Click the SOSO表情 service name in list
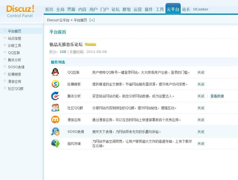 [76, 132]
